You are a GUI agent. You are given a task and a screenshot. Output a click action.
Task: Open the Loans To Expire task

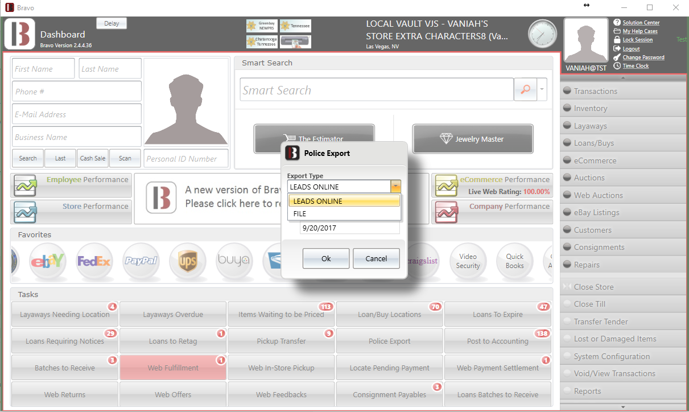[x=497, y=315]
